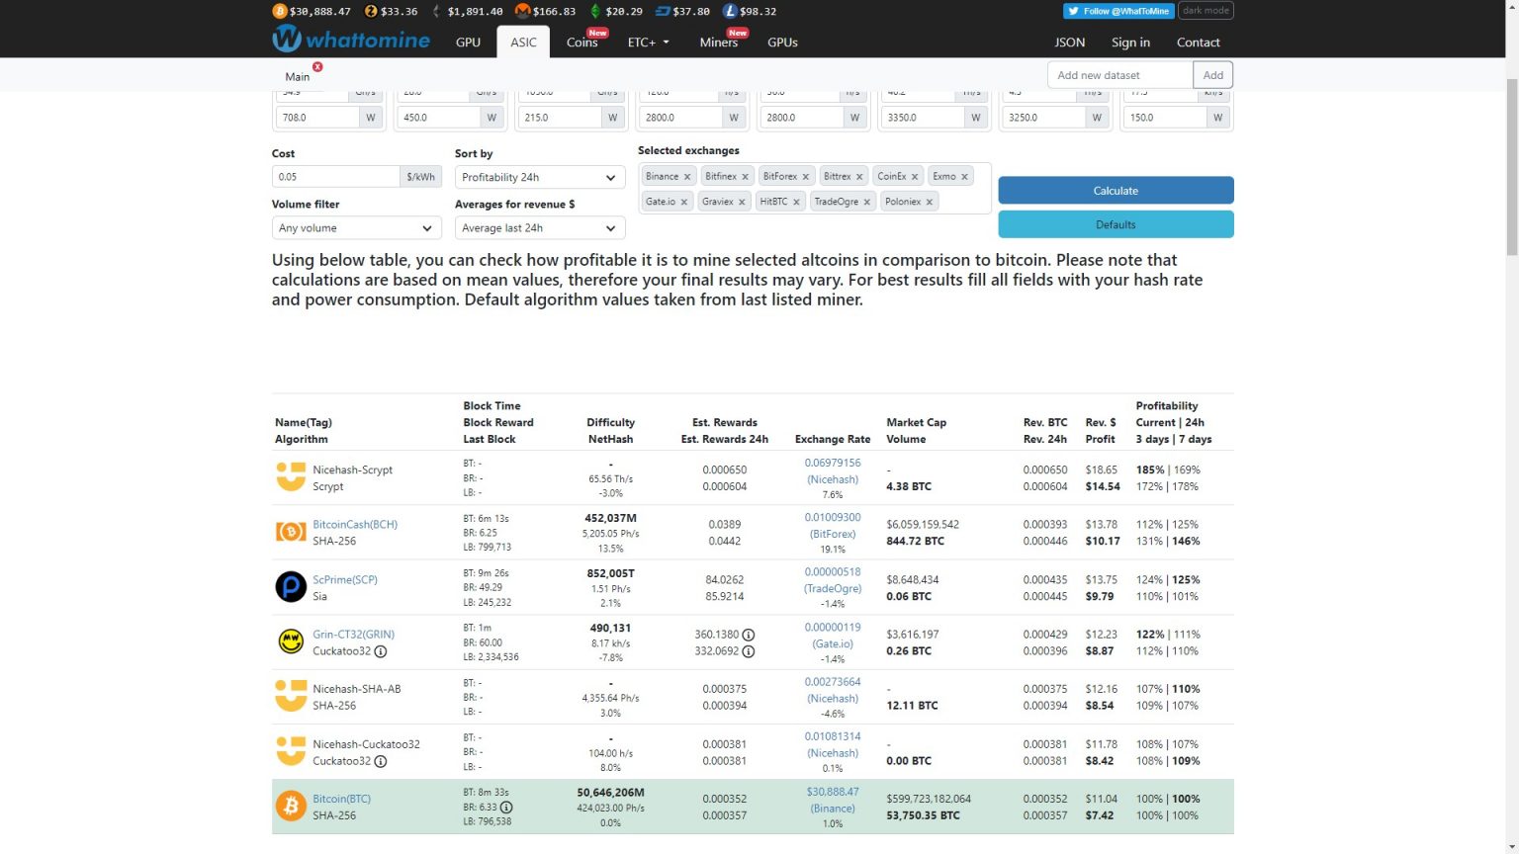Click the 0.06979156 Nicehash exchange rate
1519x854 pixels.
click(x=833, y=463)
